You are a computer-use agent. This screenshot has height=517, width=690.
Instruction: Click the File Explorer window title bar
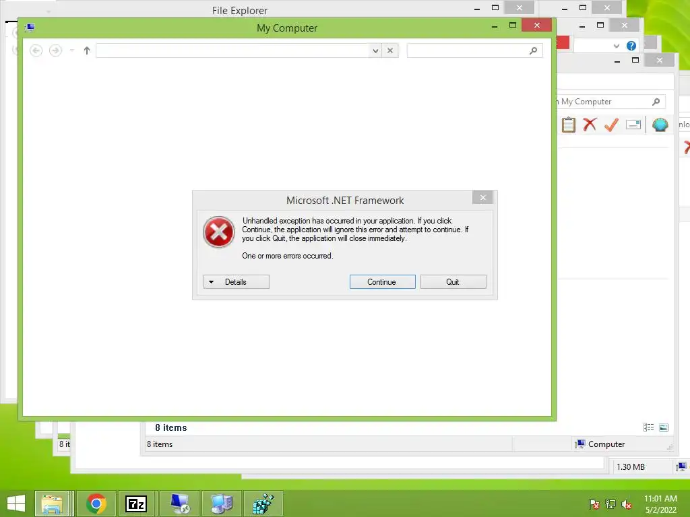(240, 9)
